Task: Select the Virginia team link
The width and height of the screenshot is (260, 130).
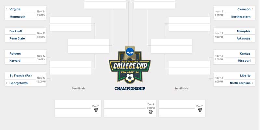Action: (15, 9)
